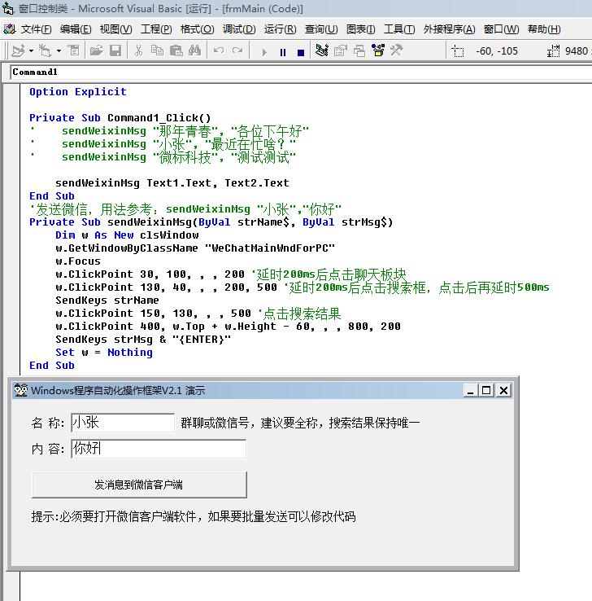Image resolution: width=592 pixels, height=601 pixels.
Task: Click the Redo arrow icon
Action: (237, 50)
